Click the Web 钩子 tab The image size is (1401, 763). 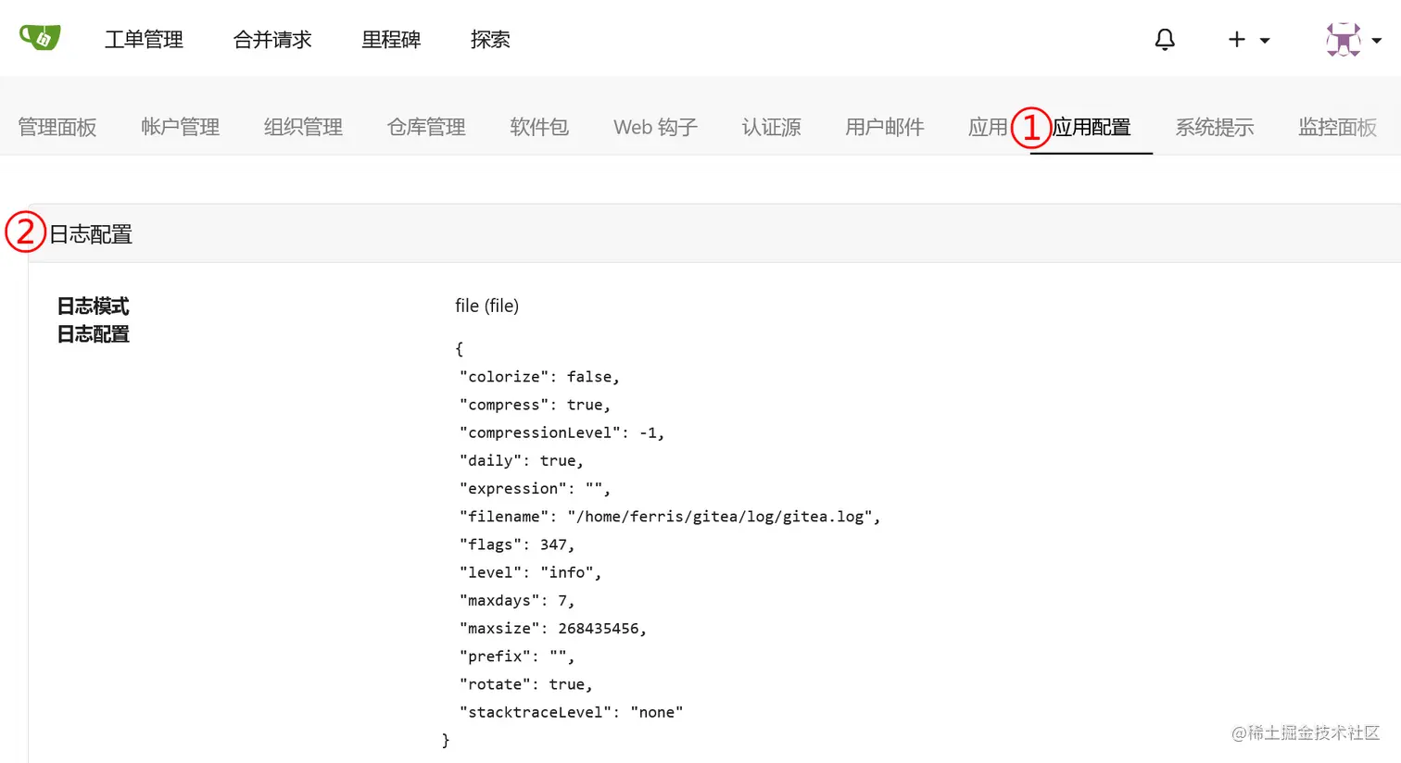pyautogui.click(x=655, y=127)
